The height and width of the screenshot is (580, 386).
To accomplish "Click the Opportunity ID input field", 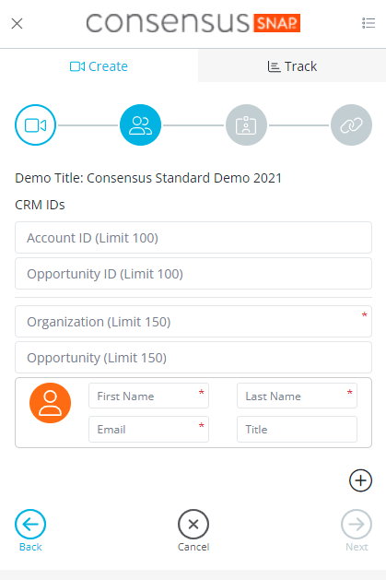I will 193,273.
